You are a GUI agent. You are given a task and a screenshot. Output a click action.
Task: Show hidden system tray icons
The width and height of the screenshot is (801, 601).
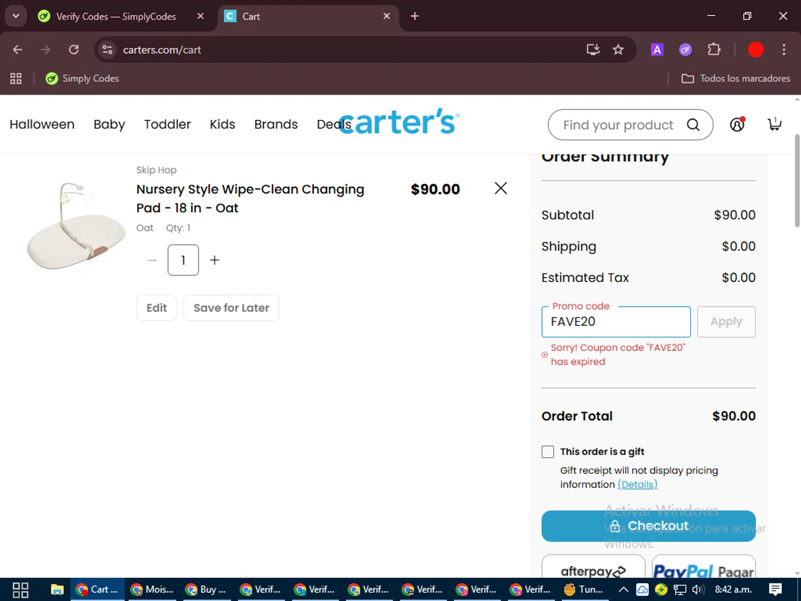click(x=623, y=590)
